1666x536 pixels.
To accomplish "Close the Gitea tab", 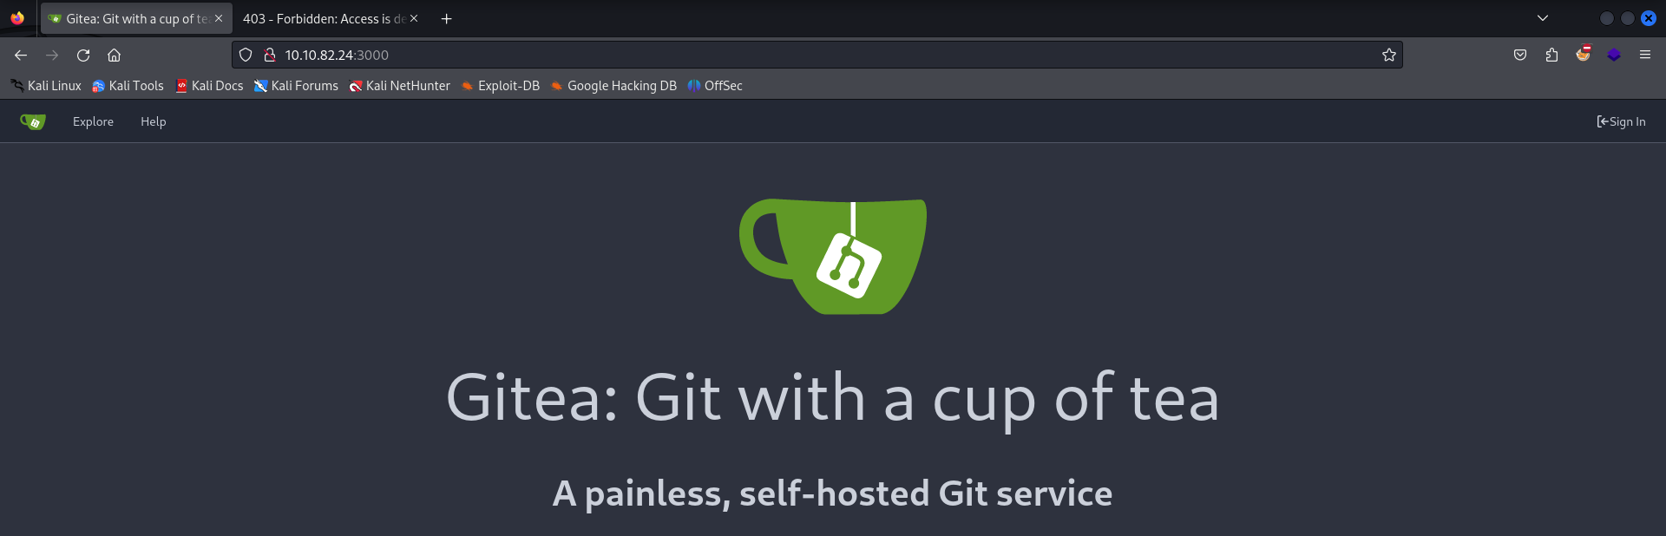I will (x=219, y=19).
